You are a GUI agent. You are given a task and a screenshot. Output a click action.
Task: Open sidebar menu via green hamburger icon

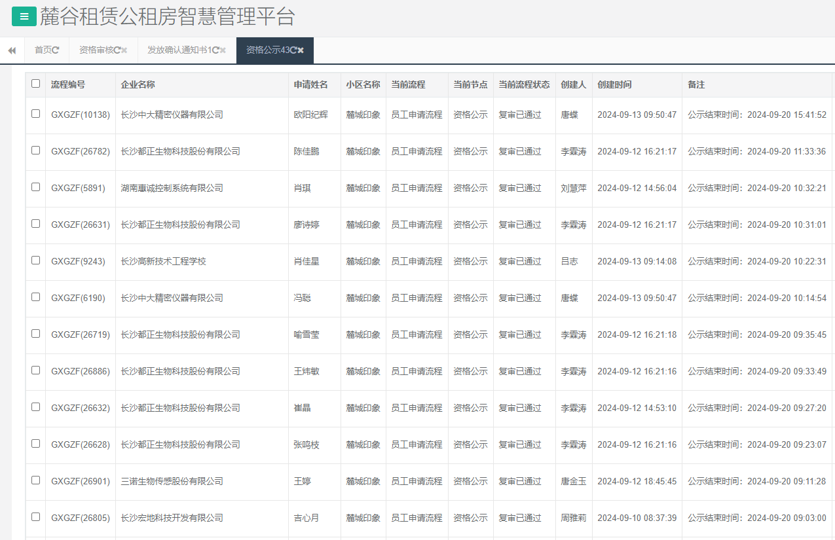click(x=24, y=16)
